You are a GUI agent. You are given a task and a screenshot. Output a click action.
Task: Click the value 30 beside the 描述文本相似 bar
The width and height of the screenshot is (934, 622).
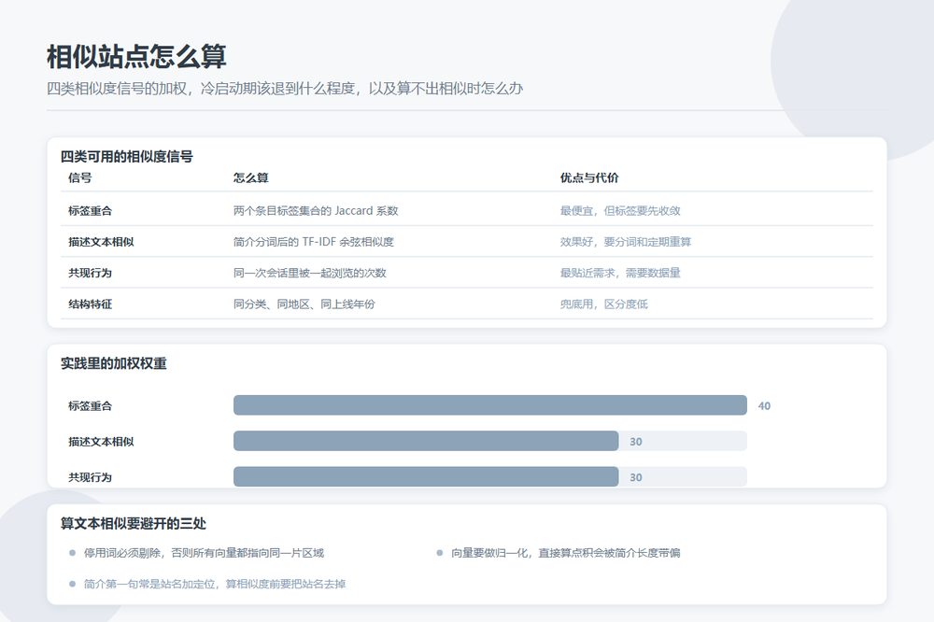coord(636,442)
